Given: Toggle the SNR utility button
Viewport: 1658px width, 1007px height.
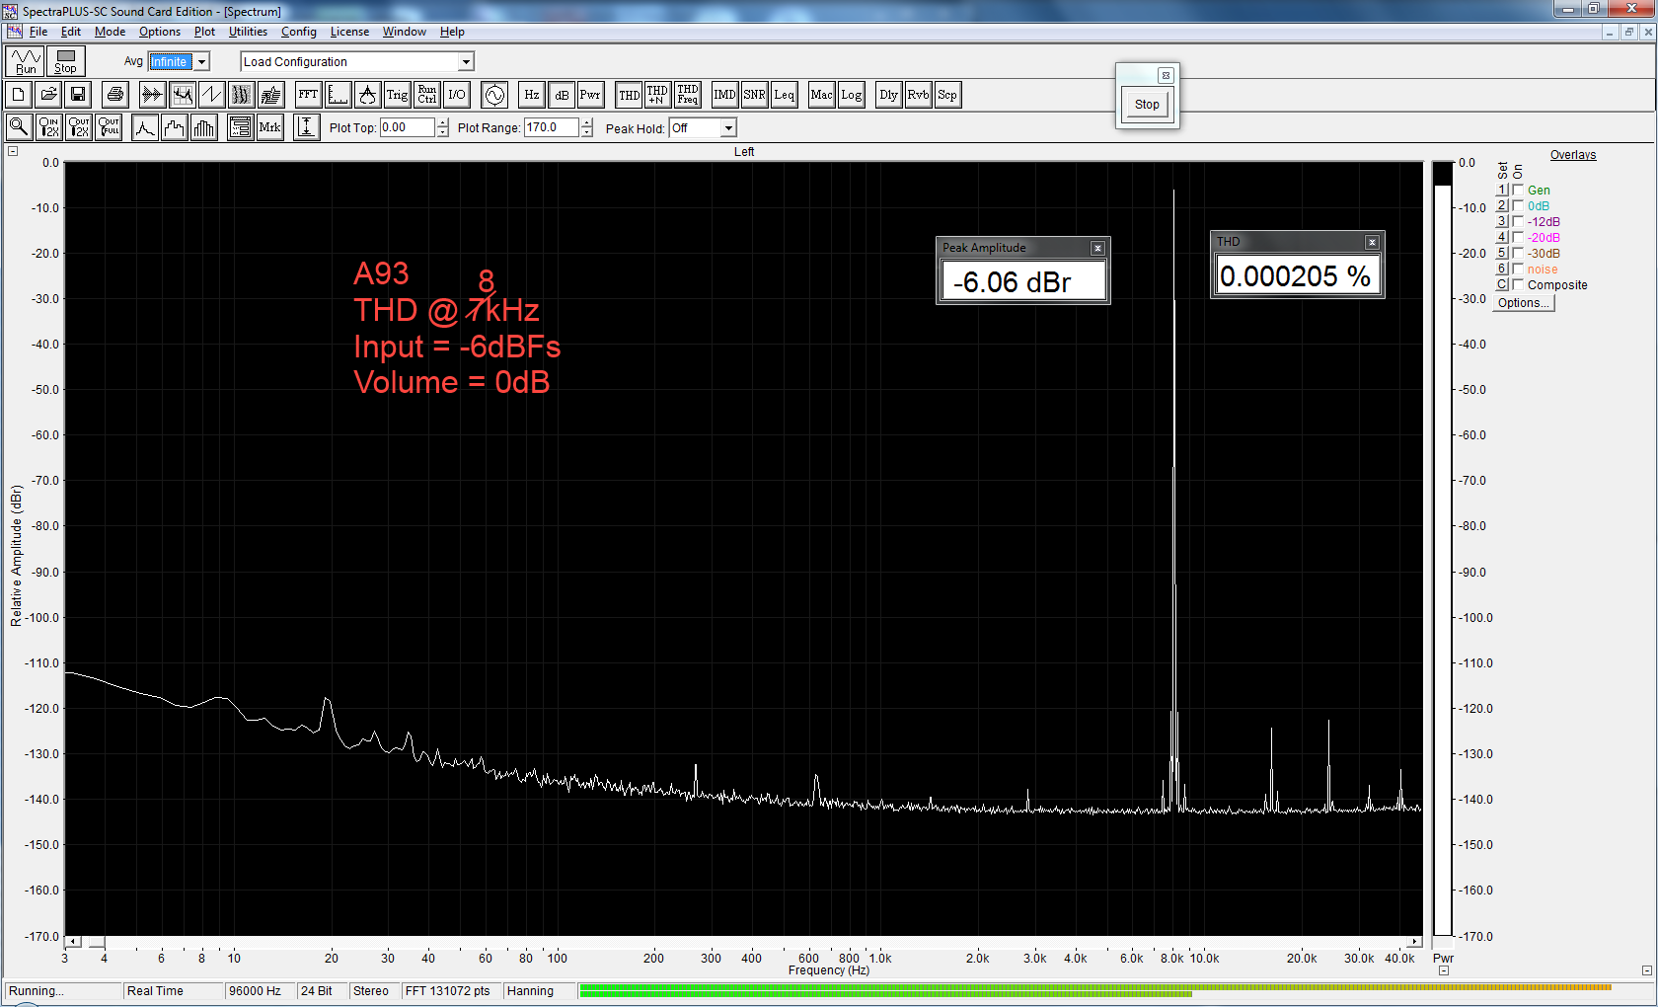Looking at the screenshot, I should coord(755,95).
